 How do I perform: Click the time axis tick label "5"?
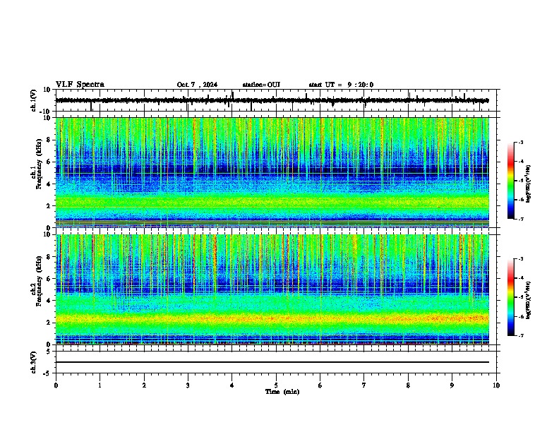[x=276, y=385]
